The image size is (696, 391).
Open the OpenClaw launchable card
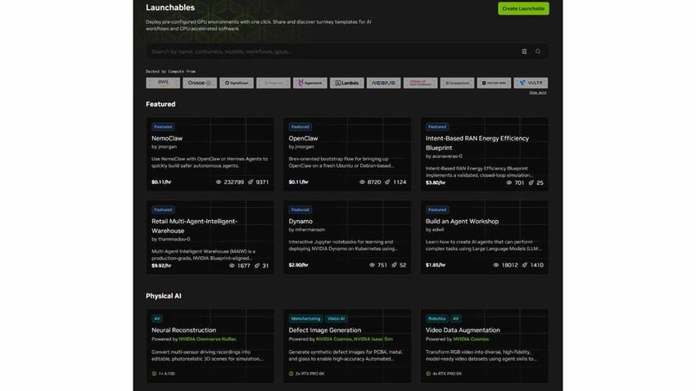tap(347, 155)
